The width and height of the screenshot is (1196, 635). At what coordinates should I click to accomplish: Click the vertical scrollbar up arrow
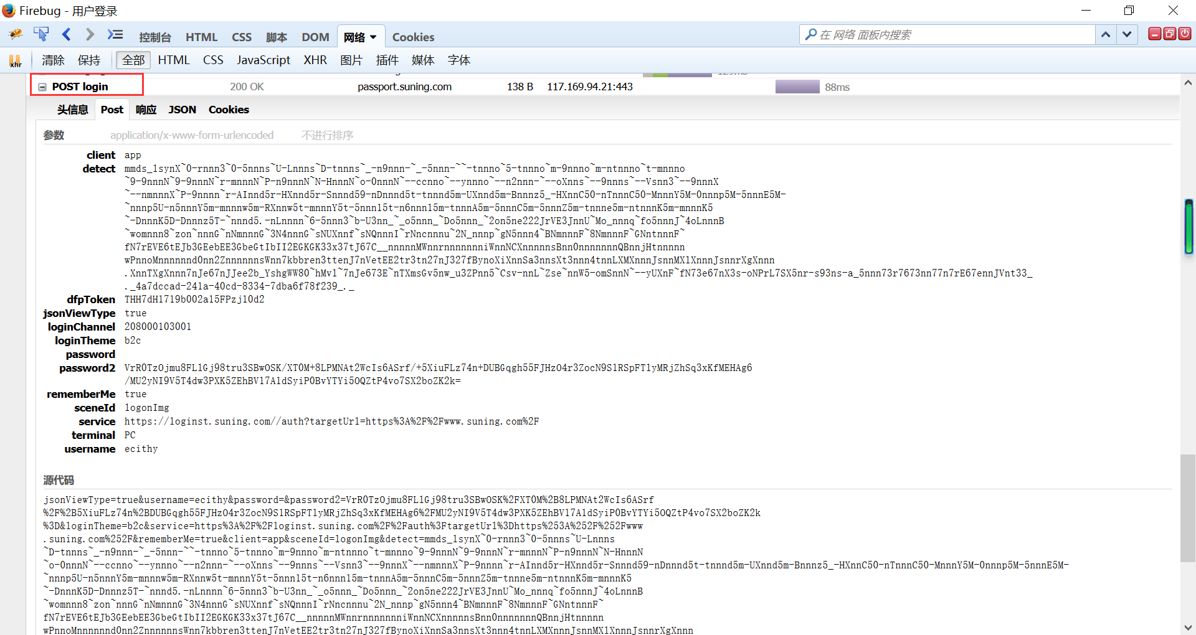point(1188,82)
